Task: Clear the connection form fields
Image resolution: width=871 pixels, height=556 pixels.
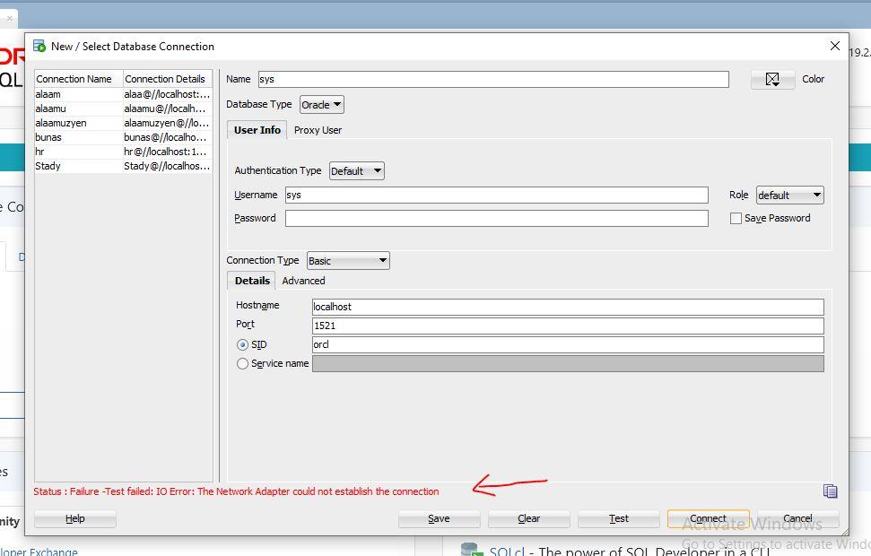Action: (528, 518)
